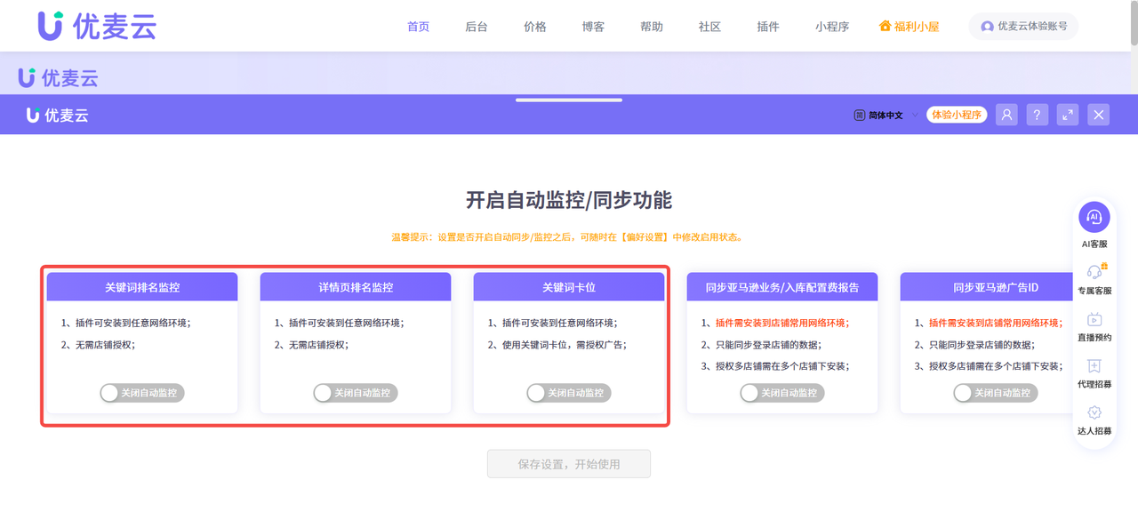
Task: Open the 插件 navigation menu
Action: pos(767,27)
